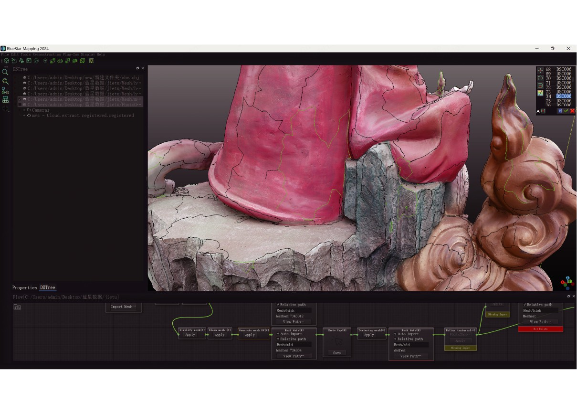Float the Flow panel
Image resolution: width=577 pixels, height=414 pixels.
pos(569,296)
